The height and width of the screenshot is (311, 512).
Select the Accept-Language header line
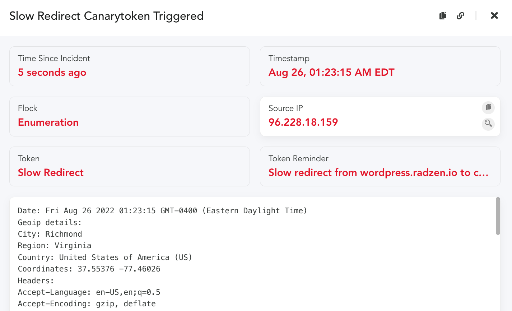click(x=89, y=292)
